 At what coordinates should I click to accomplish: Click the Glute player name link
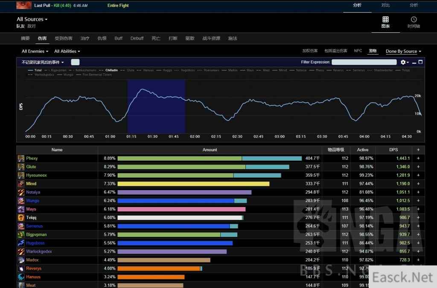pos(31,167)
